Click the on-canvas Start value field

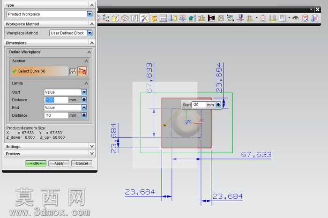click(199, 105)
